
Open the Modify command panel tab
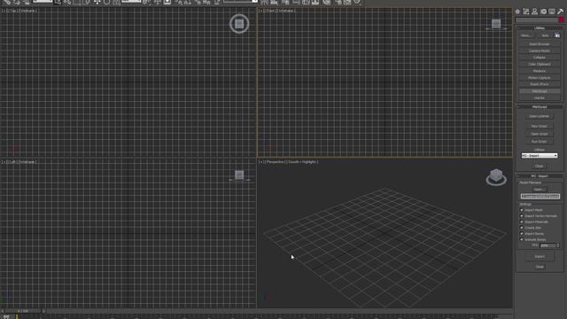tap(525, 12)
